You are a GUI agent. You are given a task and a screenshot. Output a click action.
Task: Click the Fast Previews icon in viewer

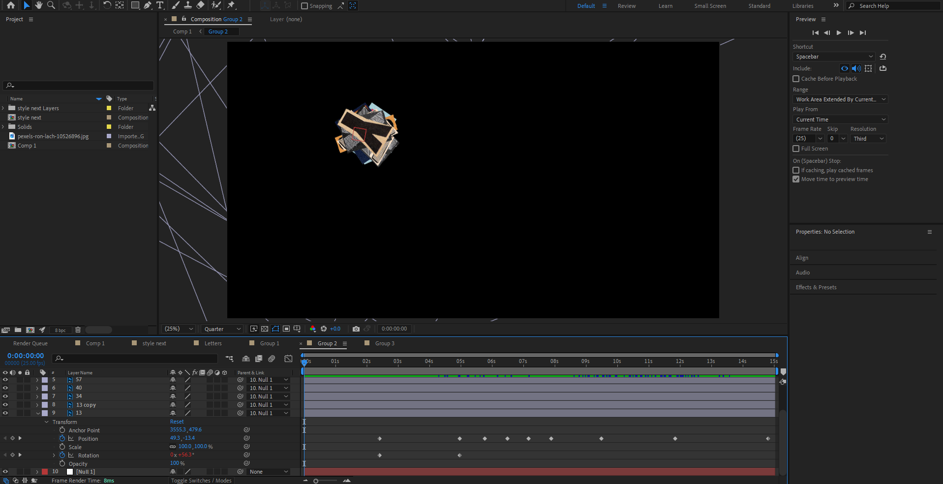254,329
